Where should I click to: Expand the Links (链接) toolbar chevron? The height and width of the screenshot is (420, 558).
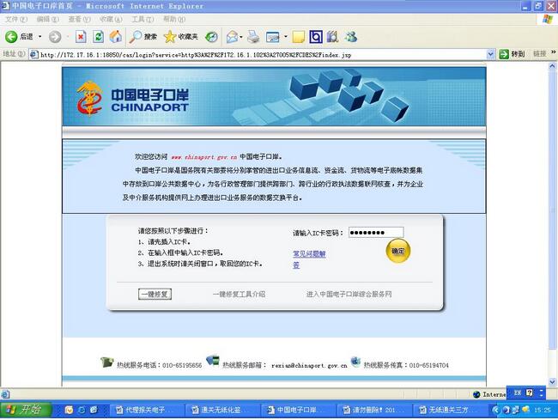tap(554, 52)
